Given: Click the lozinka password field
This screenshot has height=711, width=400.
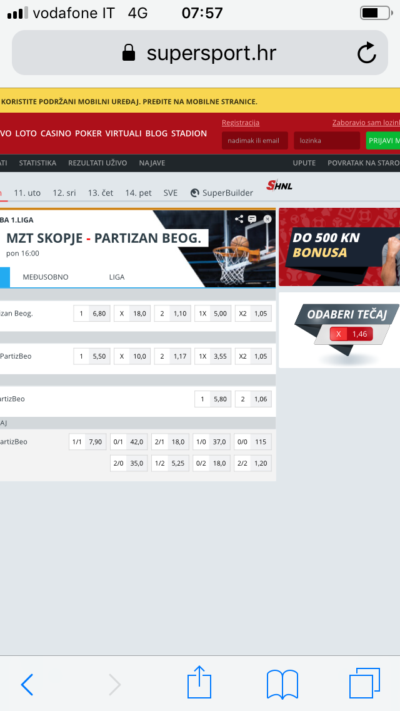Looking at the screenshot, I should (327, 141).
